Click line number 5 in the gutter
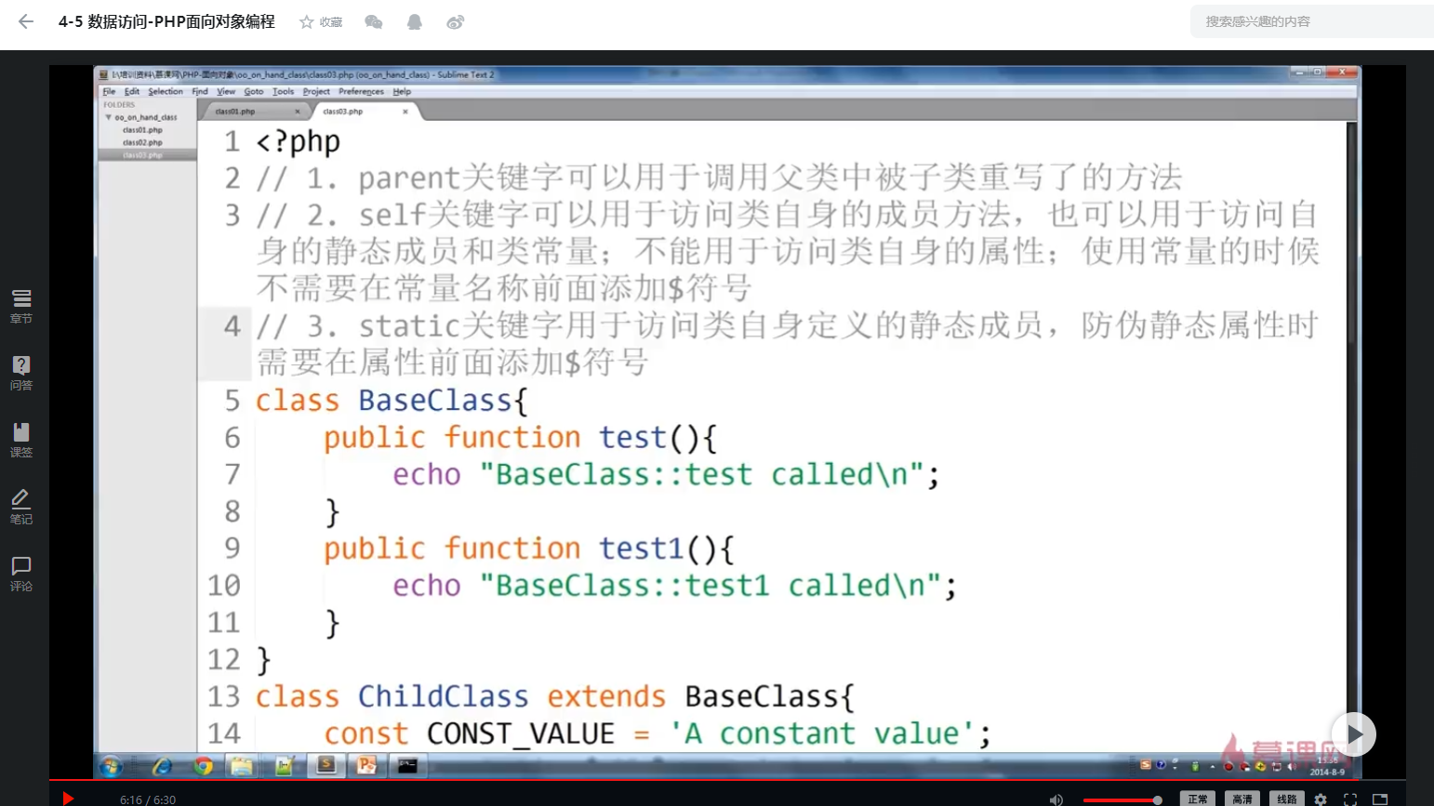The height and width of the screenshot is (806, 1434). click(232, 401)
